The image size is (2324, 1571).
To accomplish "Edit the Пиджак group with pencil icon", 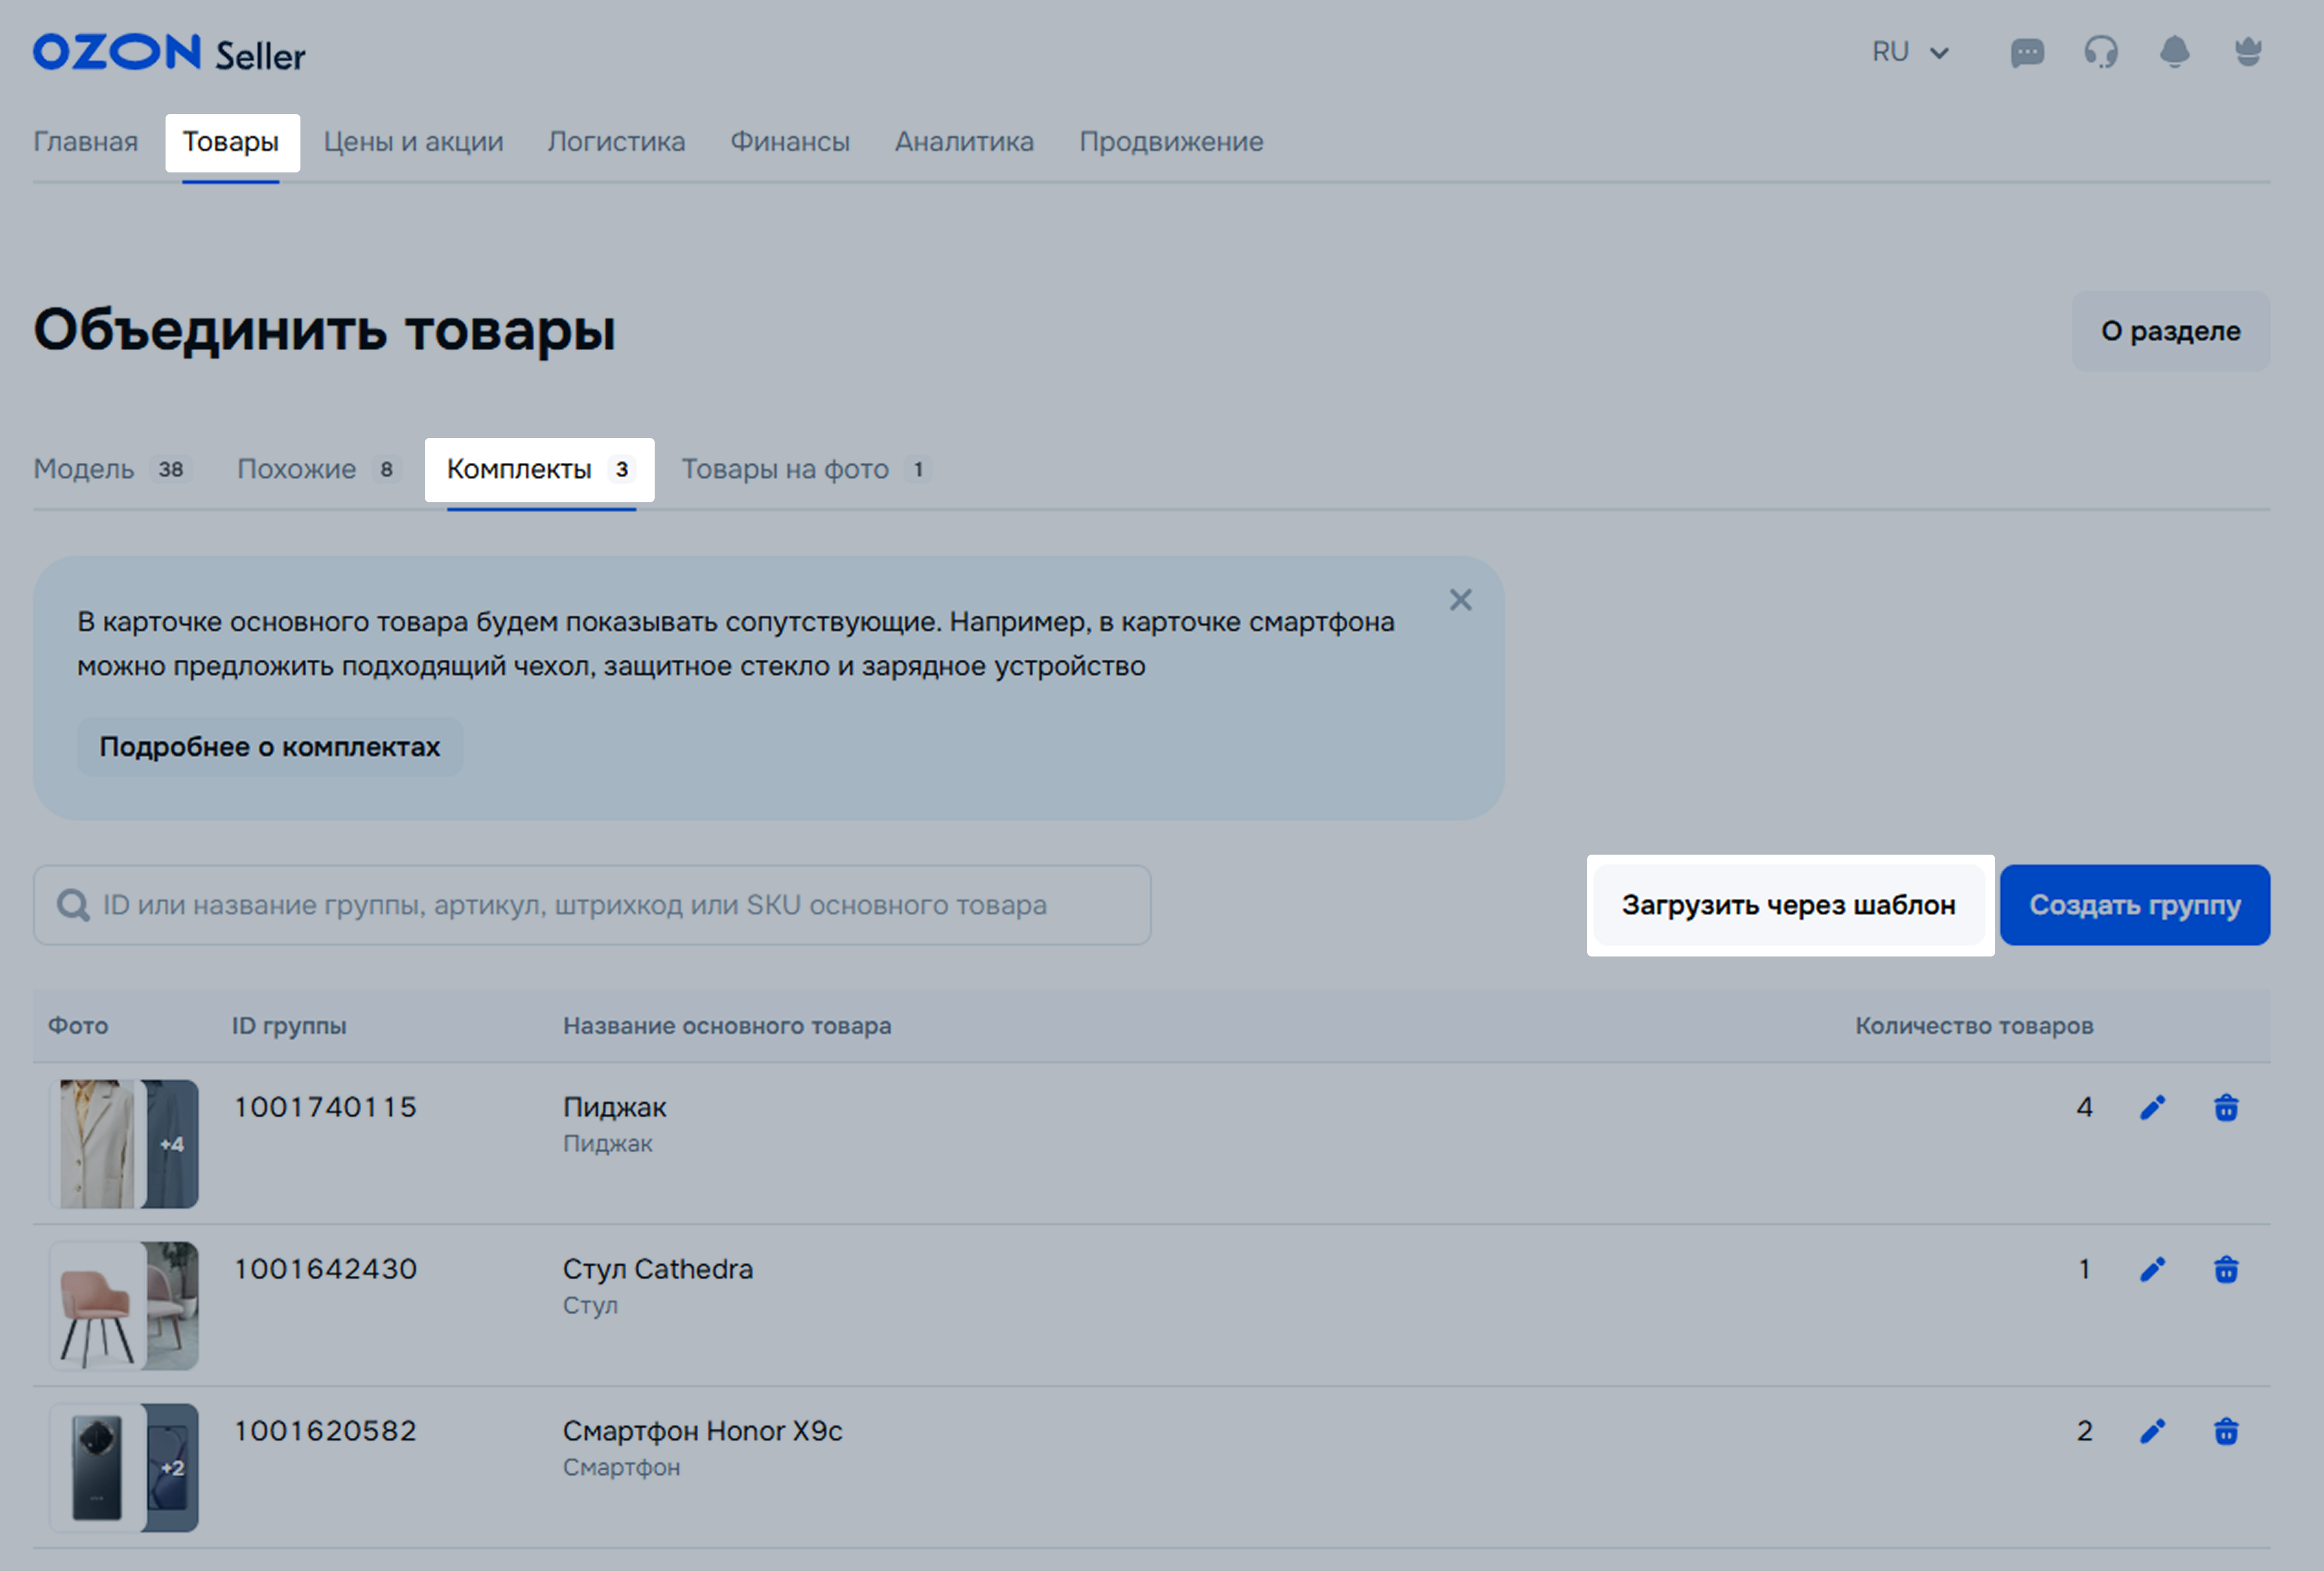I will [x=2152, y=1108].
